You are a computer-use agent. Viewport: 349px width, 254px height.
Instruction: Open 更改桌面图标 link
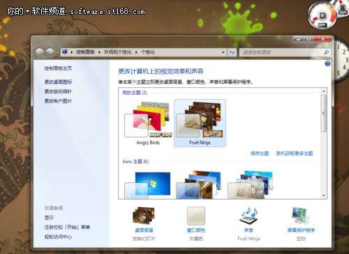coord(58,82)
